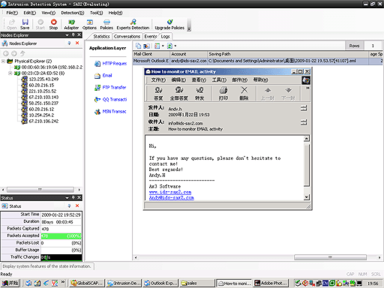Click the forward navigation icon in Nodes Explorer
The height and width of the screenshot is (288, 384).
tap(14, 53)
